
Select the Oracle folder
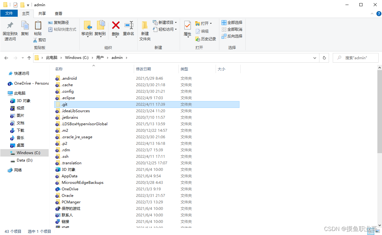(68, 196)
